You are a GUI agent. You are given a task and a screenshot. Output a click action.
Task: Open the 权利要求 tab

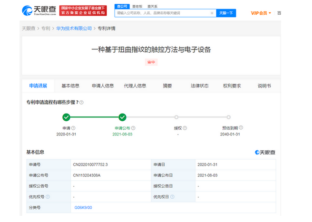tap(232, 86)
